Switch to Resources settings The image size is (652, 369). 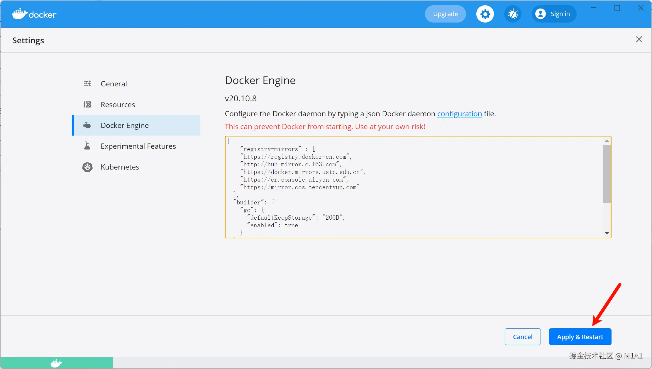pyautogui.click(x=118, y=105)
